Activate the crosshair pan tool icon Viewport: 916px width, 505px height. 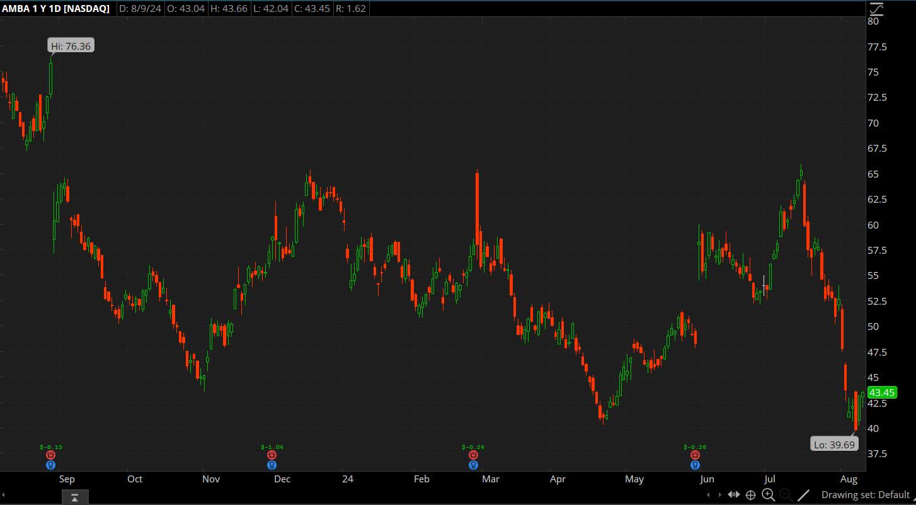pos(751,495)
